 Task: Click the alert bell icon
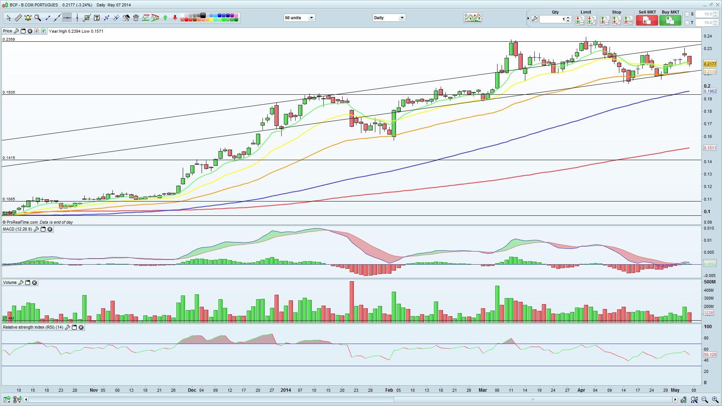[x=28, y=18]
